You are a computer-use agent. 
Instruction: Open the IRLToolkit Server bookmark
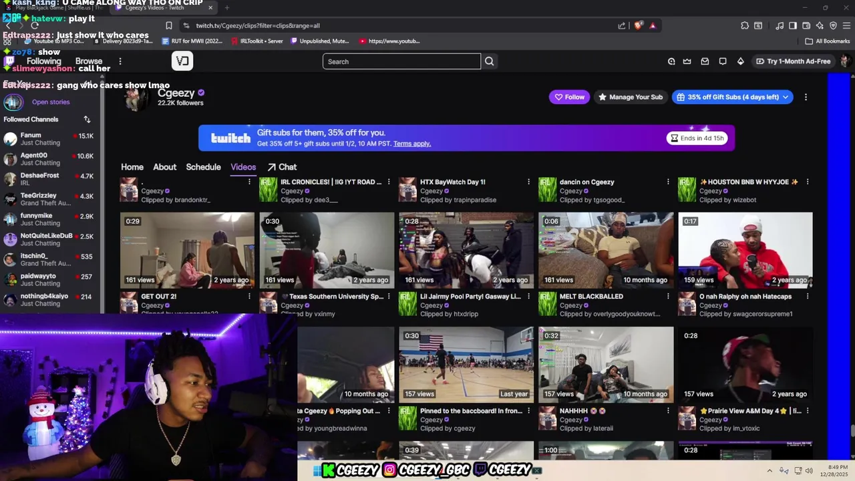coord(256,41)
